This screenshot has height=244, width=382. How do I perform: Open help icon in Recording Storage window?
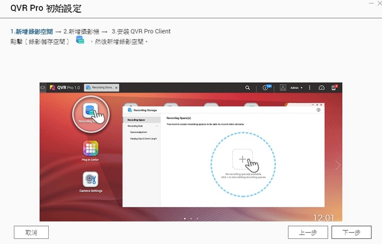coord(318,110)
